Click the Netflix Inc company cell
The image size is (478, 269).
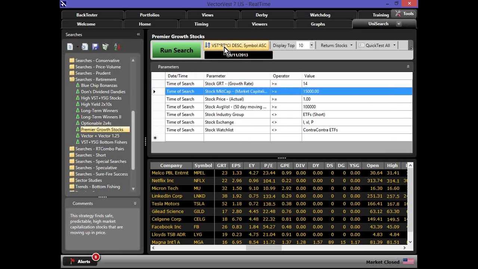(171, 181)
